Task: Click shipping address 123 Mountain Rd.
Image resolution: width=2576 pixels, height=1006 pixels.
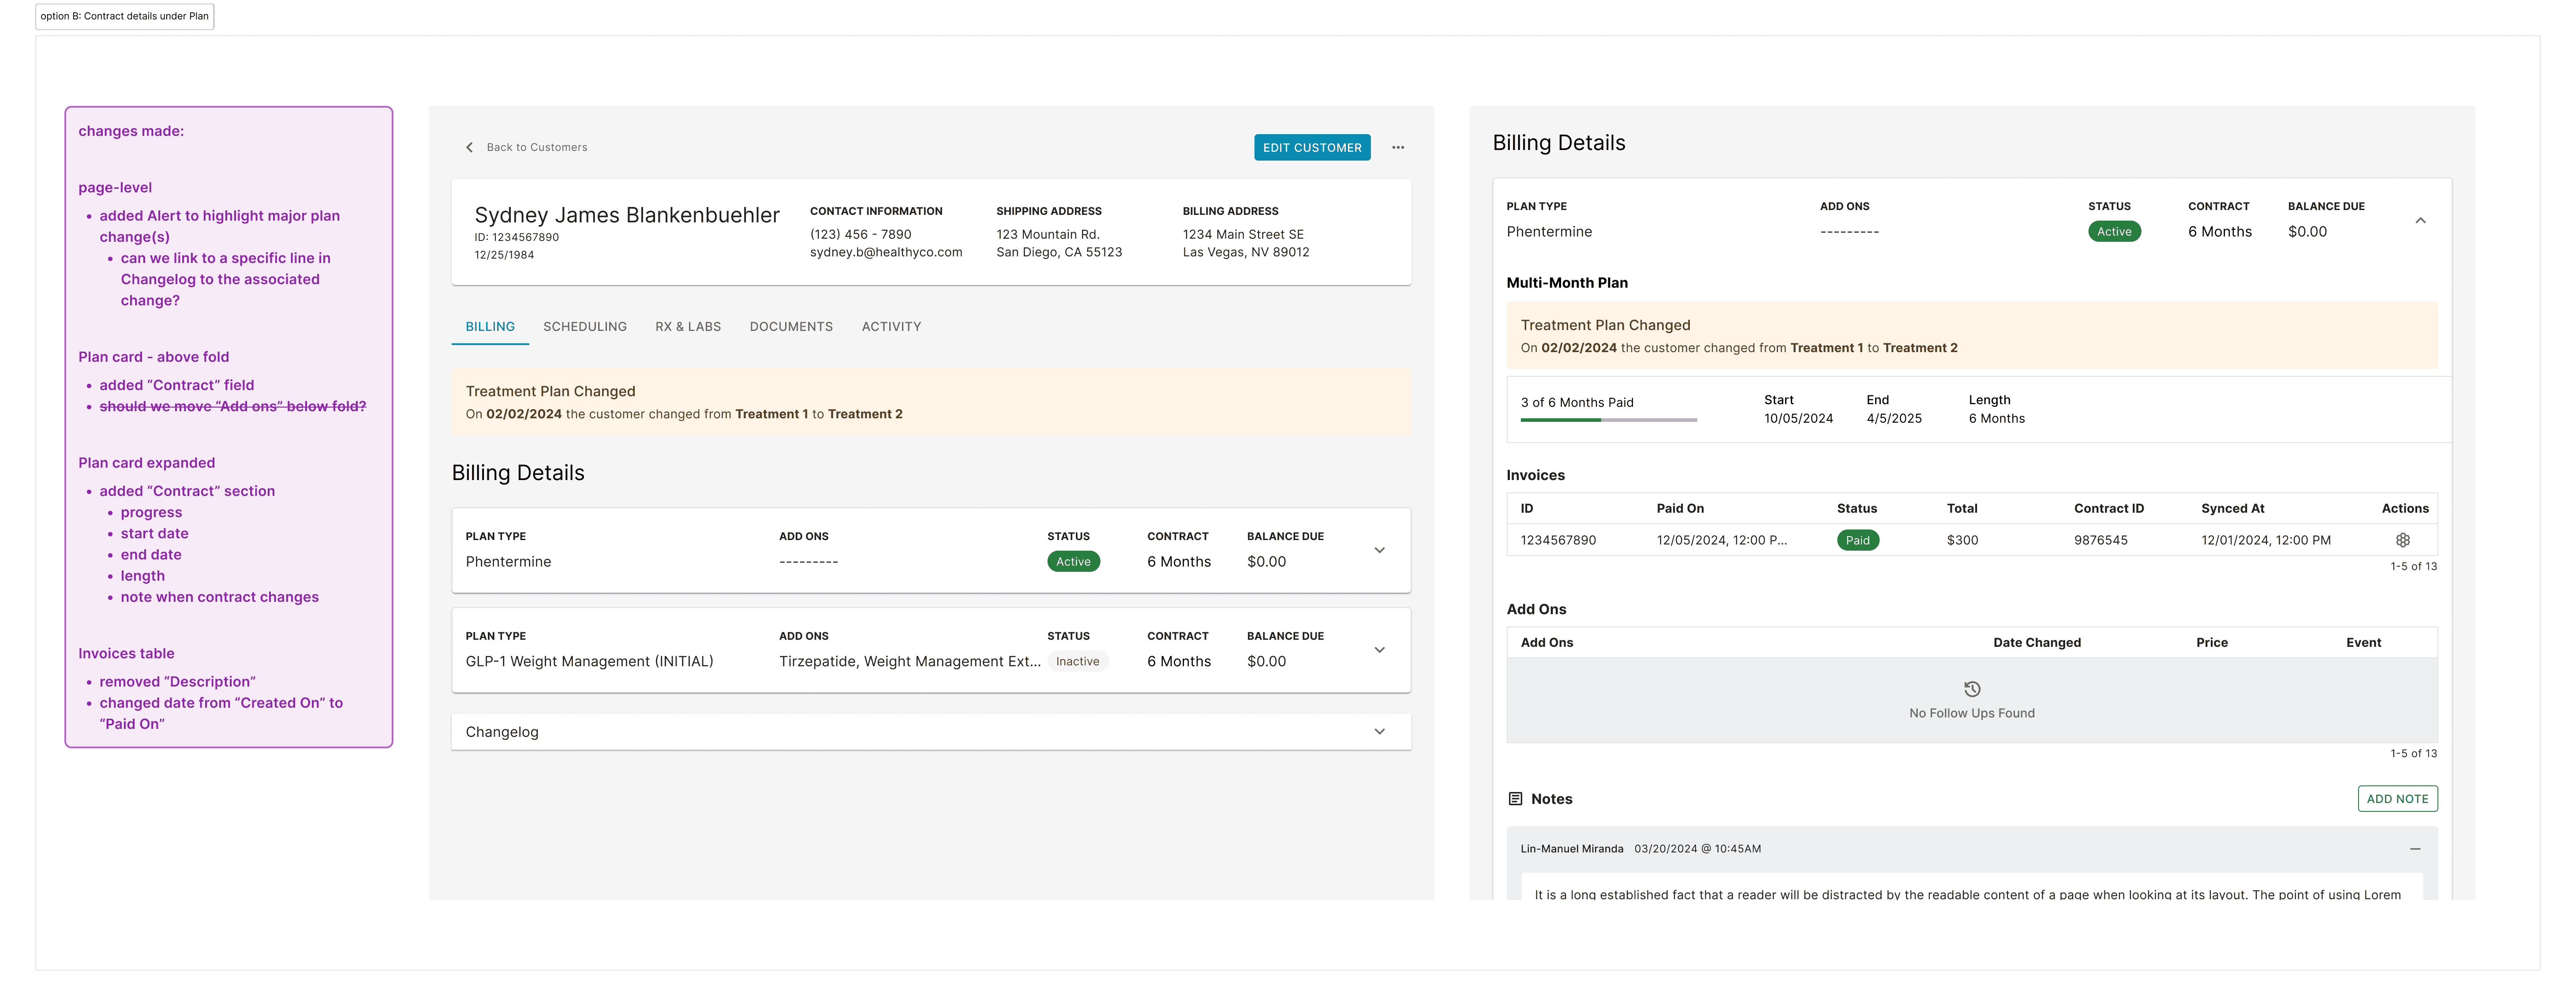Action: pyautogui.click(x=1047, y=235)
